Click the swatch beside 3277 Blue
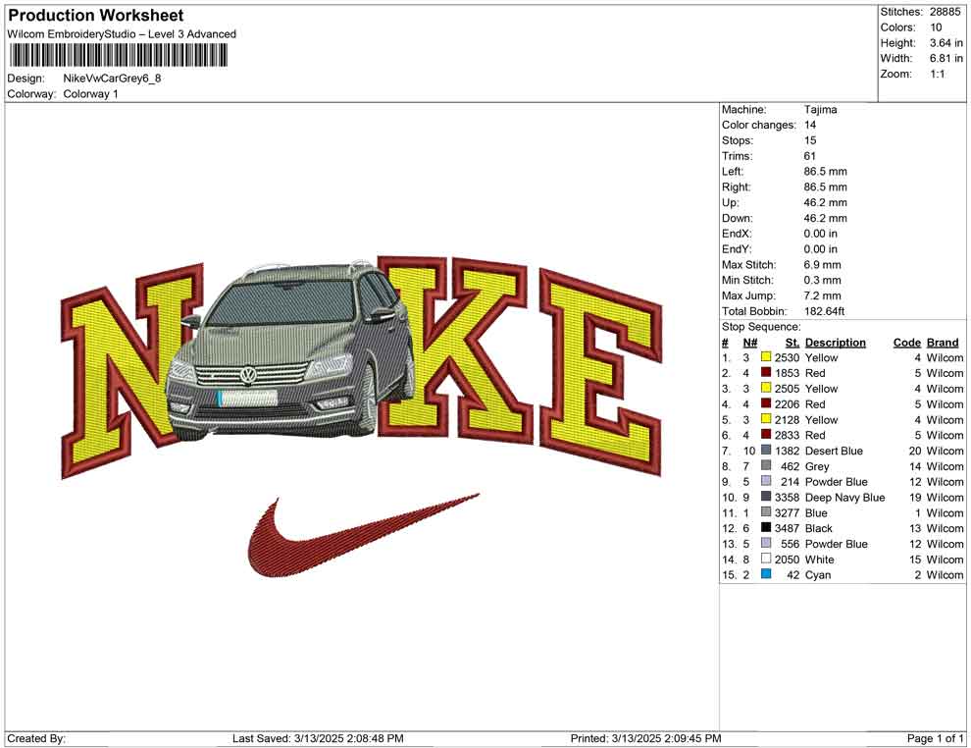 (x=766, y=511)
